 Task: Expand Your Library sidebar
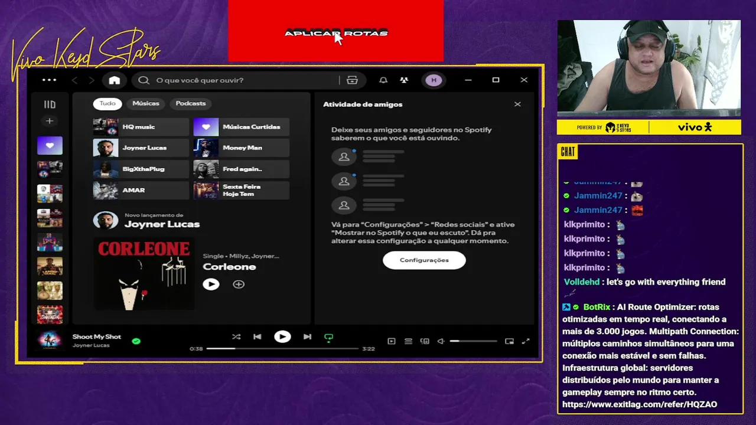50,104
